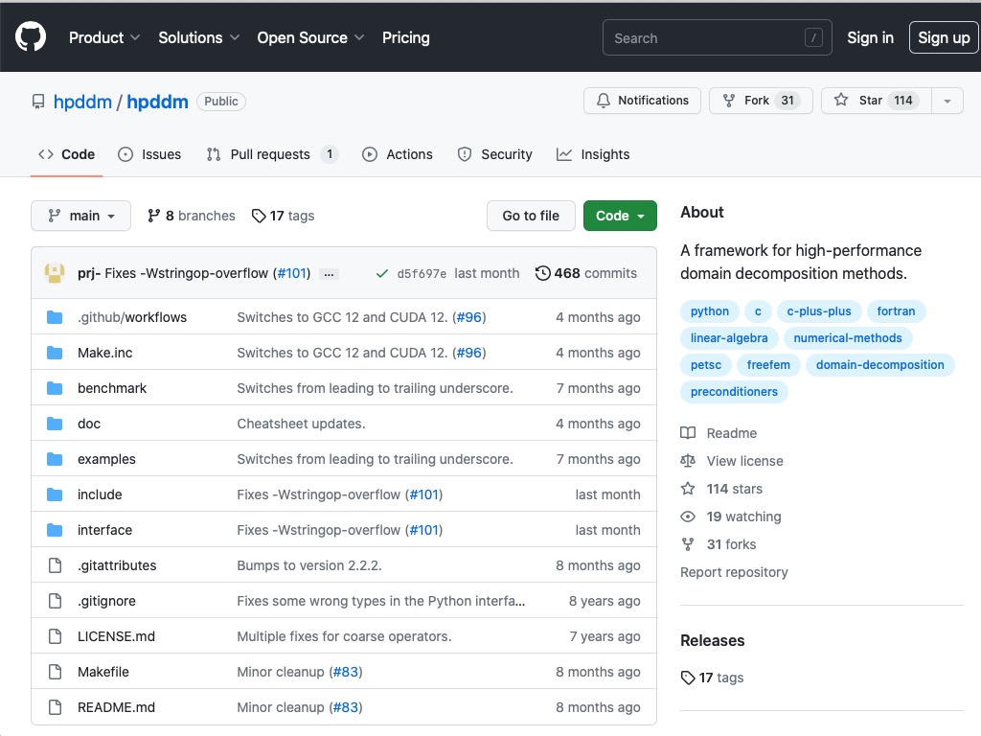Click folder icon for benchmark
Viewport: 981px width, 736px height.
pos(55,389)
